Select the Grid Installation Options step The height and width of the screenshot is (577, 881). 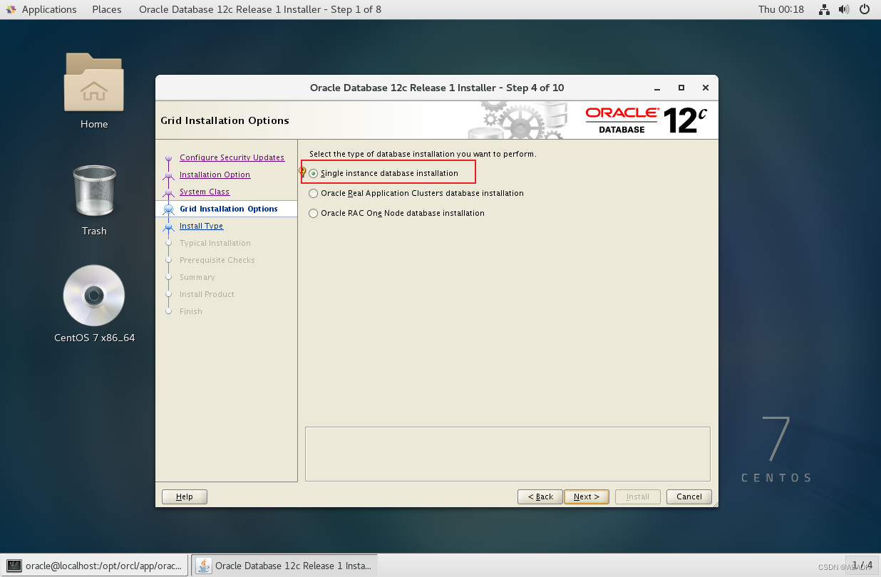pyautogui.click(x=229, y=209)
